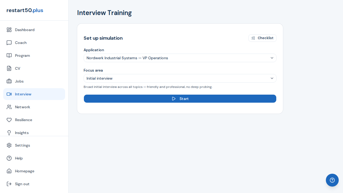Click the Focus area field label
Viewport: 343px width, 193px height.
(x=93, y=70)
